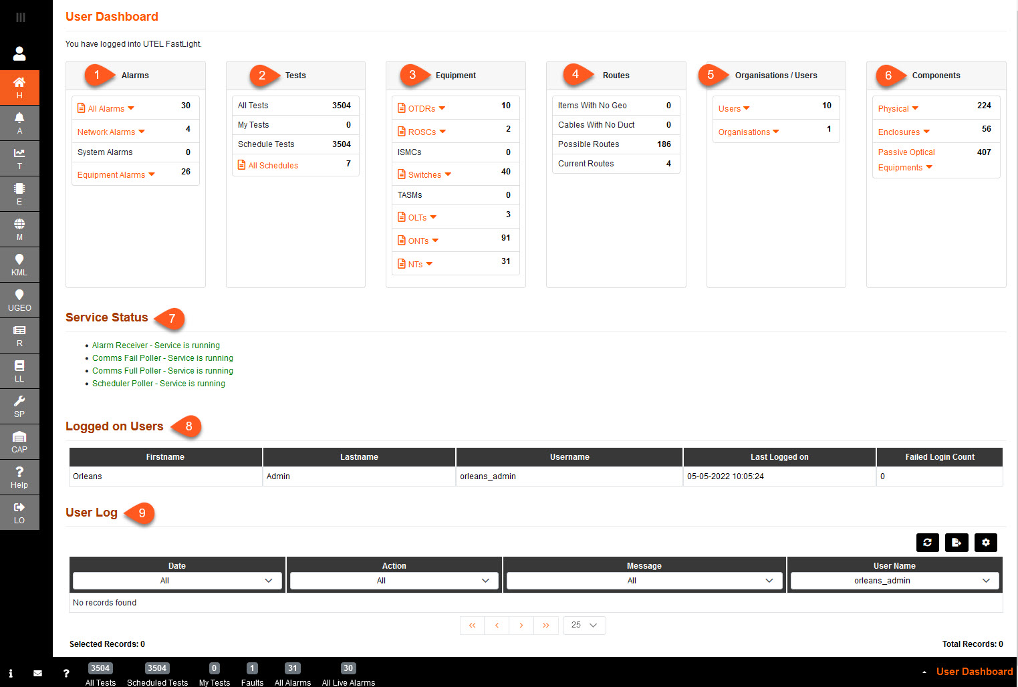The height and width of the screenshot is (687, 1018).
Task: Export the User Log data
Action: tap(957, 543)
